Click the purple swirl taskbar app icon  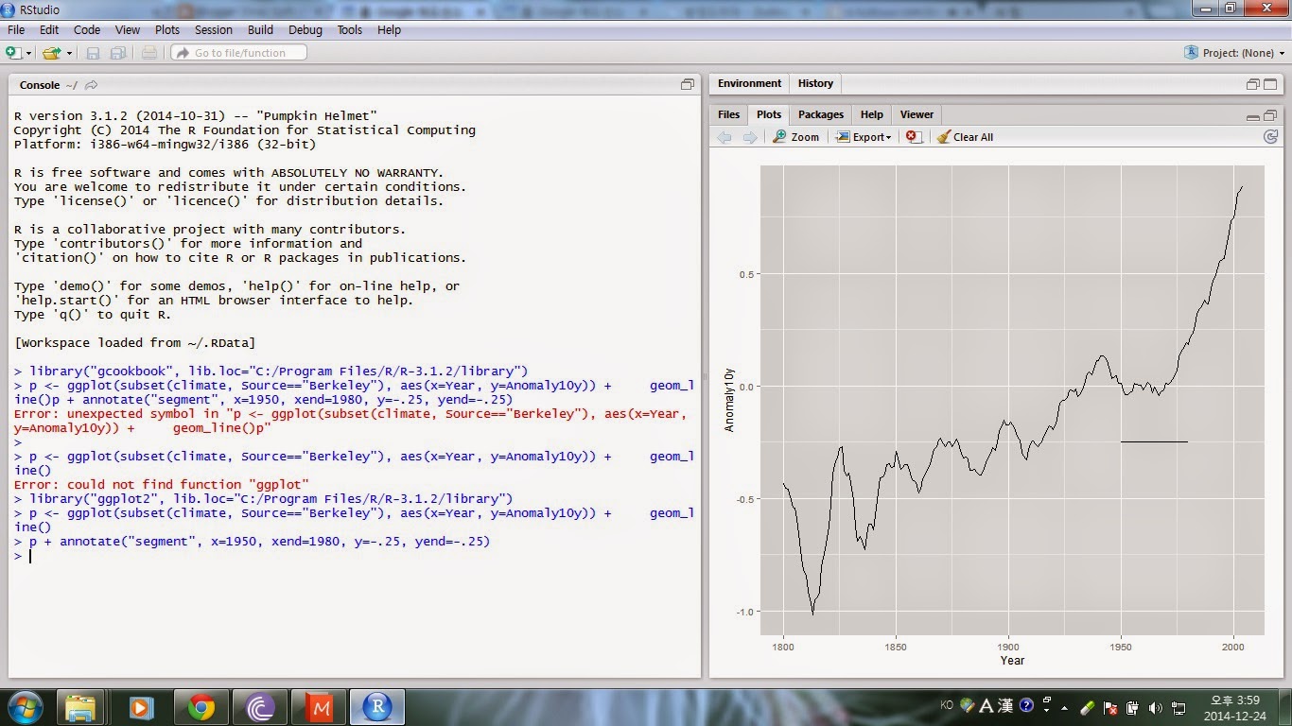[260, 707]
